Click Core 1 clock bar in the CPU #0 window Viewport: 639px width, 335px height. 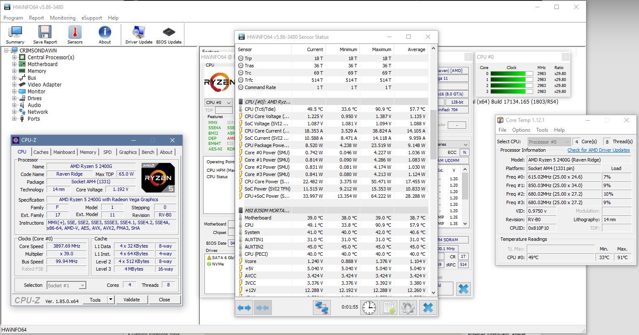(512, 79)
